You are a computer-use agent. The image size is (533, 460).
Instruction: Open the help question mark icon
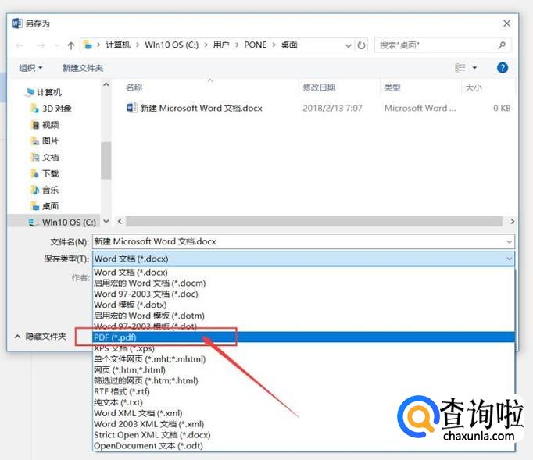[503, 68]
